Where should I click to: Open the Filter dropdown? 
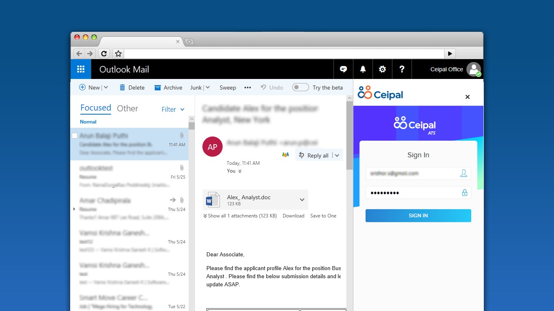173,109
